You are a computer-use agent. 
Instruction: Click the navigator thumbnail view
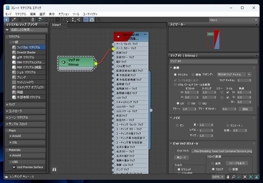[x=213, y=39]
